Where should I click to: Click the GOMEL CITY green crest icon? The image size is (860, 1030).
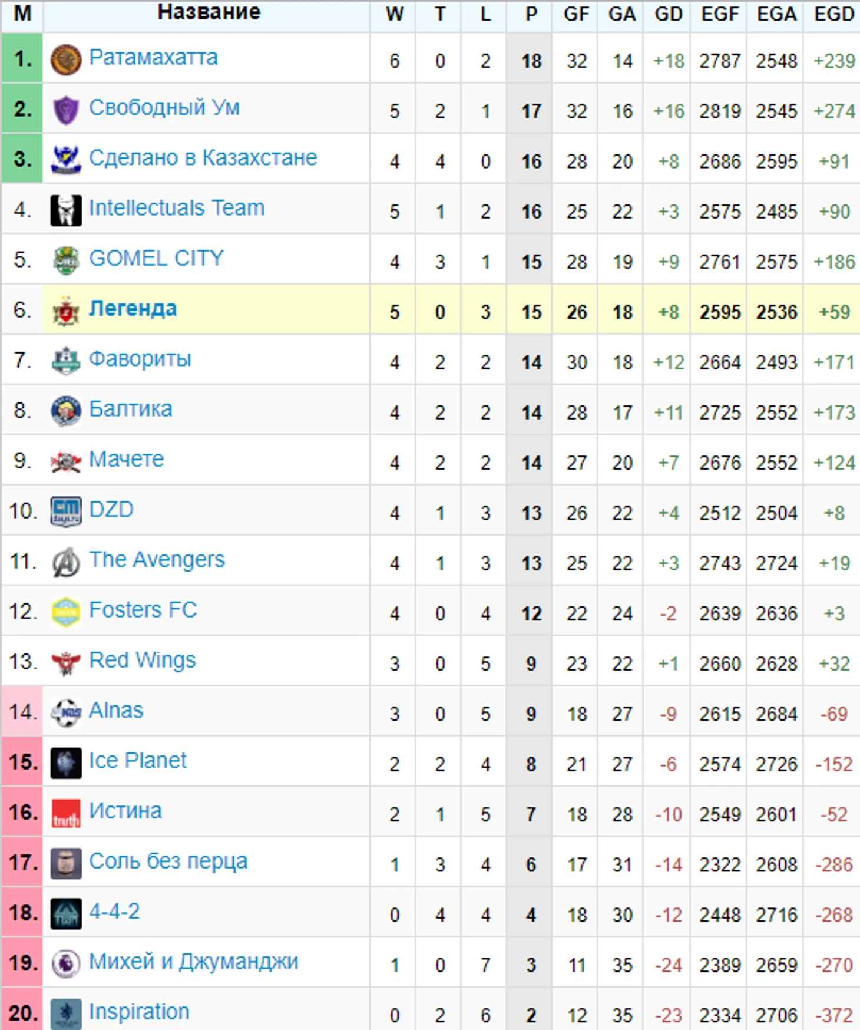pos(66,260)
